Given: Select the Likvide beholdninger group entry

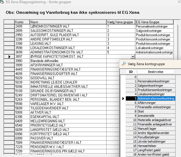Looking at the screenshot, I should tap(155, 142).
